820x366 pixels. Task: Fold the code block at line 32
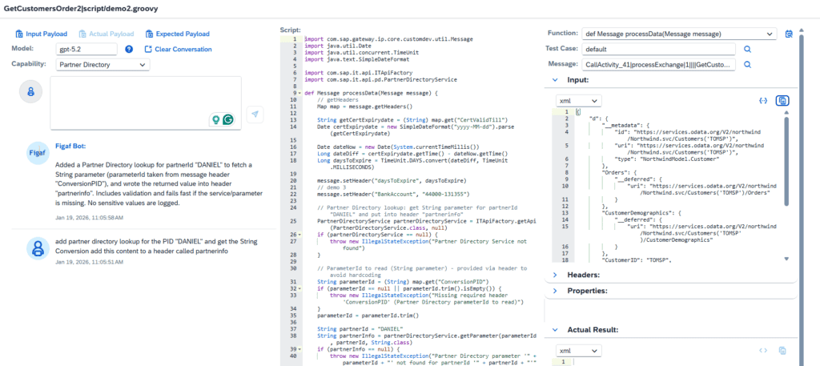299,288
